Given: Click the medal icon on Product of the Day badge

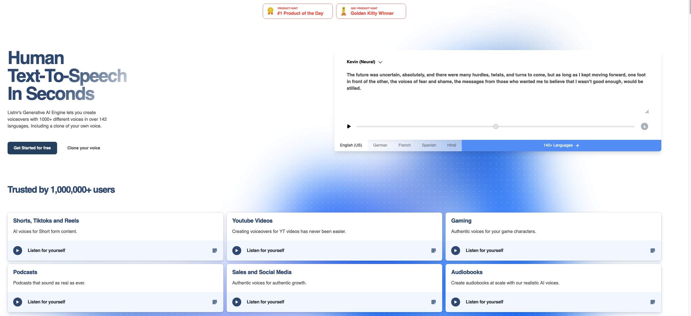Looking at the screenshot, I should [x=270, y=11].
